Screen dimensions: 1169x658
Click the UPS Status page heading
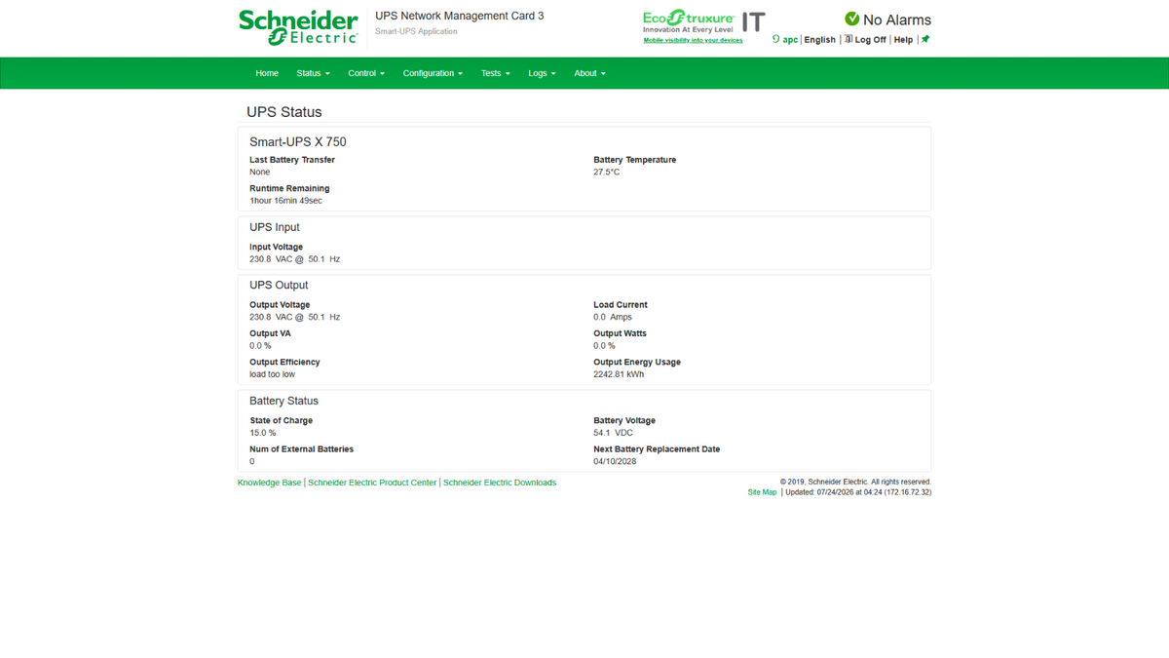click(283, 112)
